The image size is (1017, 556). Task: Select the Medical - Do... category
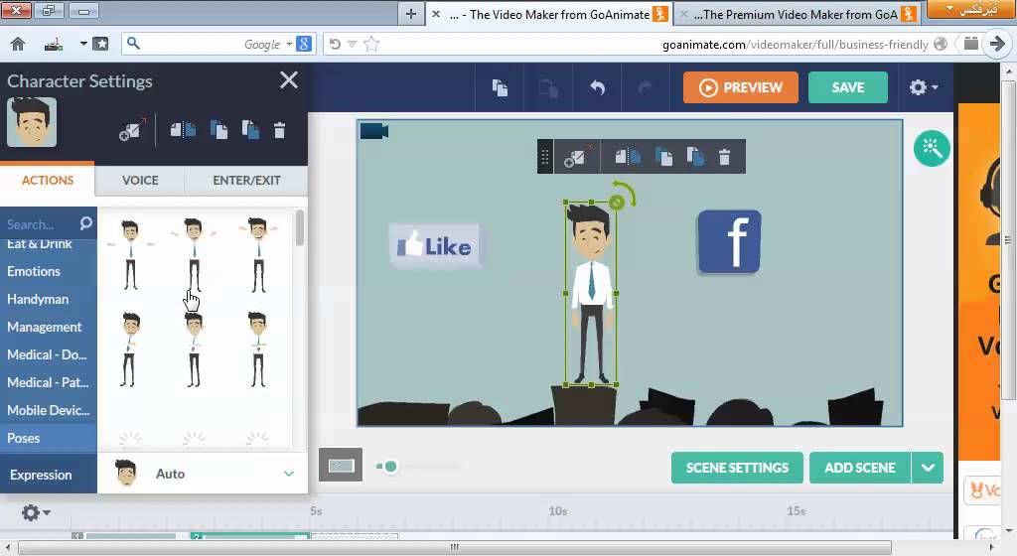tap(47, 354)
